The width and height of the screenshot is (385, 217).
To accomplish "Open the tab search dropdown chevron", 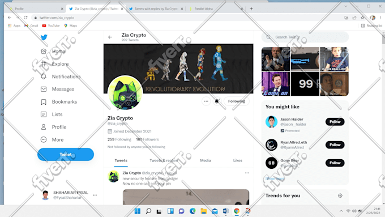I will (x=346, y=6).
